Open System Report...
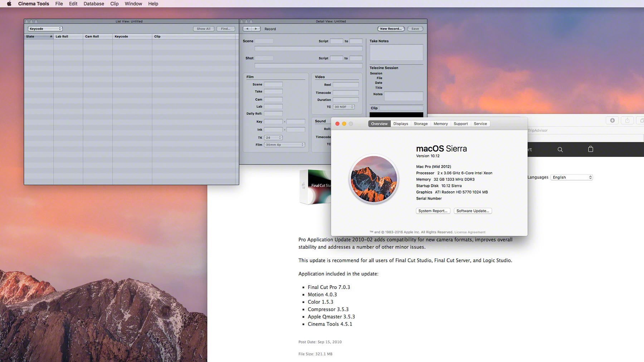 point(433,211)
